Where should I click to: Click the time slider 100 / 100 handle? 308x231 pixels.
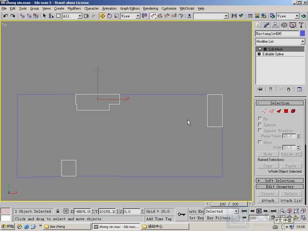[x=229, y=204]
